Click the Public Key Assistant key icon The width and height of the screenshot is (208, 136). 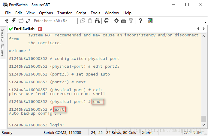(131, 21)
